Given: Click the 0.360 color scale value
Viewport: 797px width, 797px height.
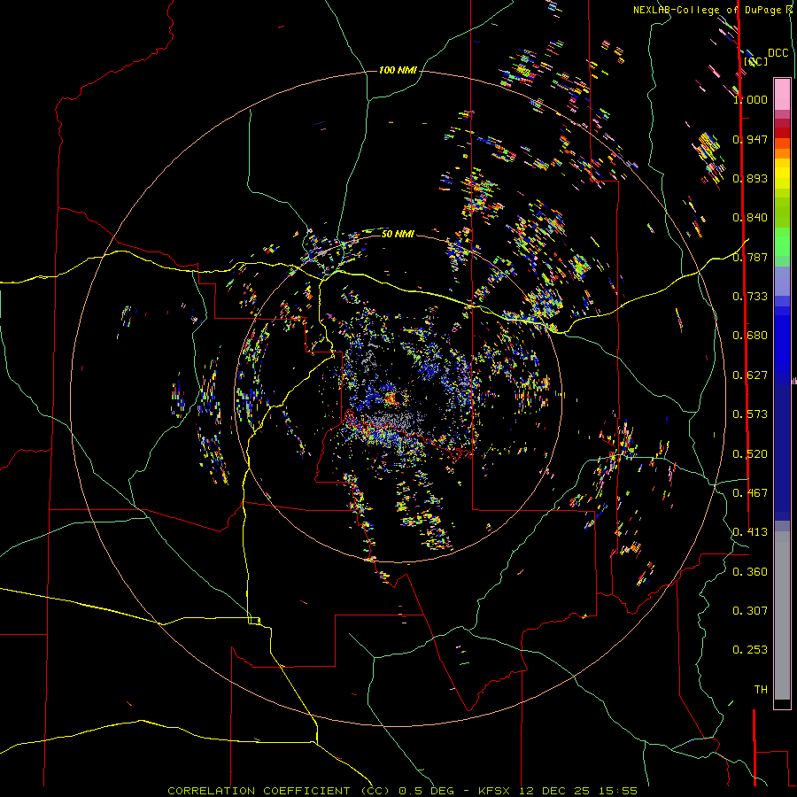Looking at the screenshot, I should tap(750, 572).
